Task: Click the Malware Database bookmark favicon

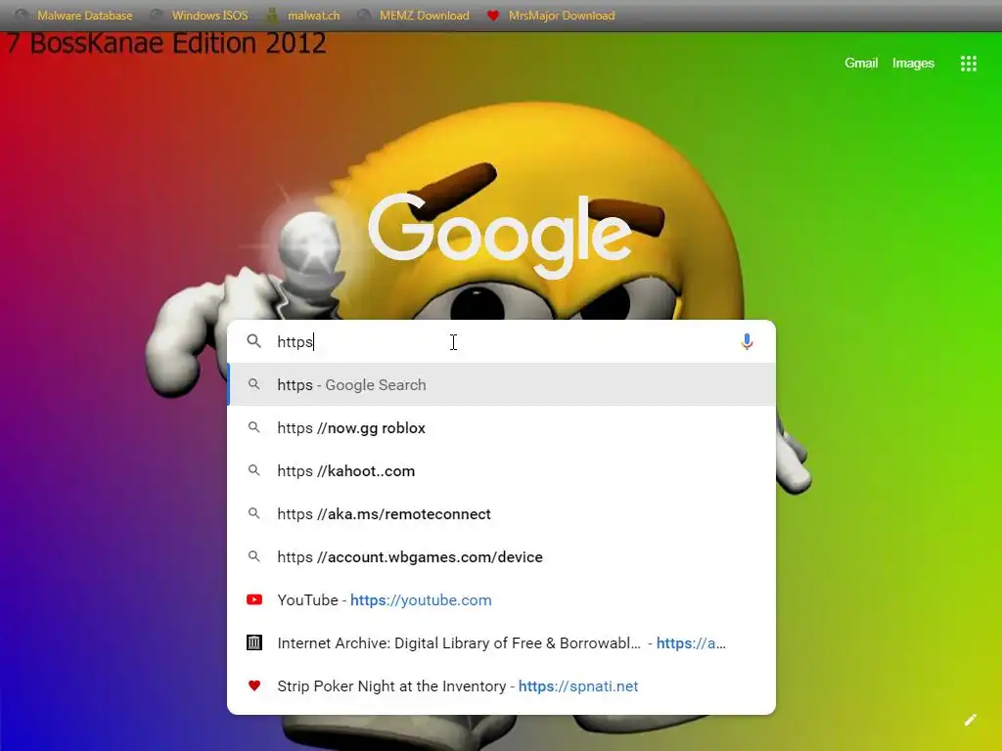Action: pyautogui.click(x=22, y=15)
